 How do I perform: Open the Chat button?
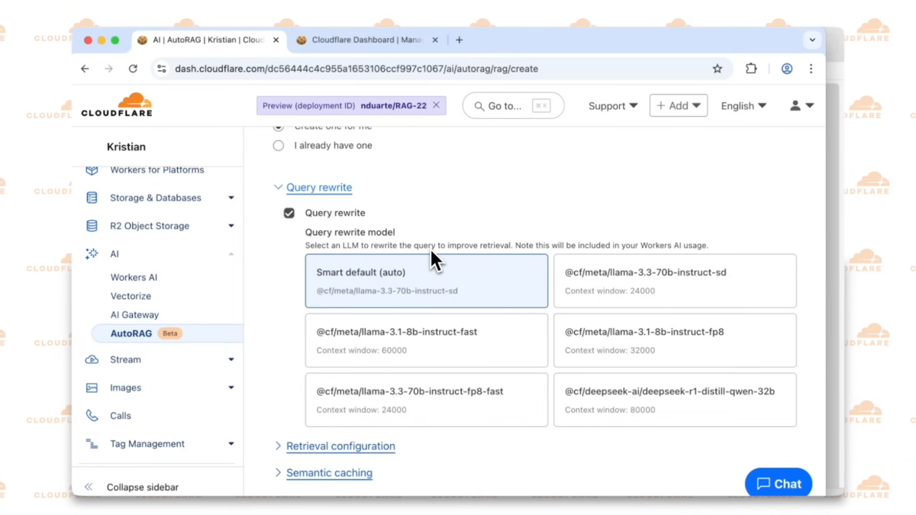[x=779, y=484]
